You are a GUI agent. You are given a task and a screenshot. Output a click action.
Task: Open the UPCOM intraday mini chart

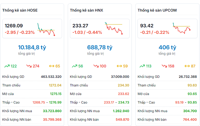click(x=181, y=28)
